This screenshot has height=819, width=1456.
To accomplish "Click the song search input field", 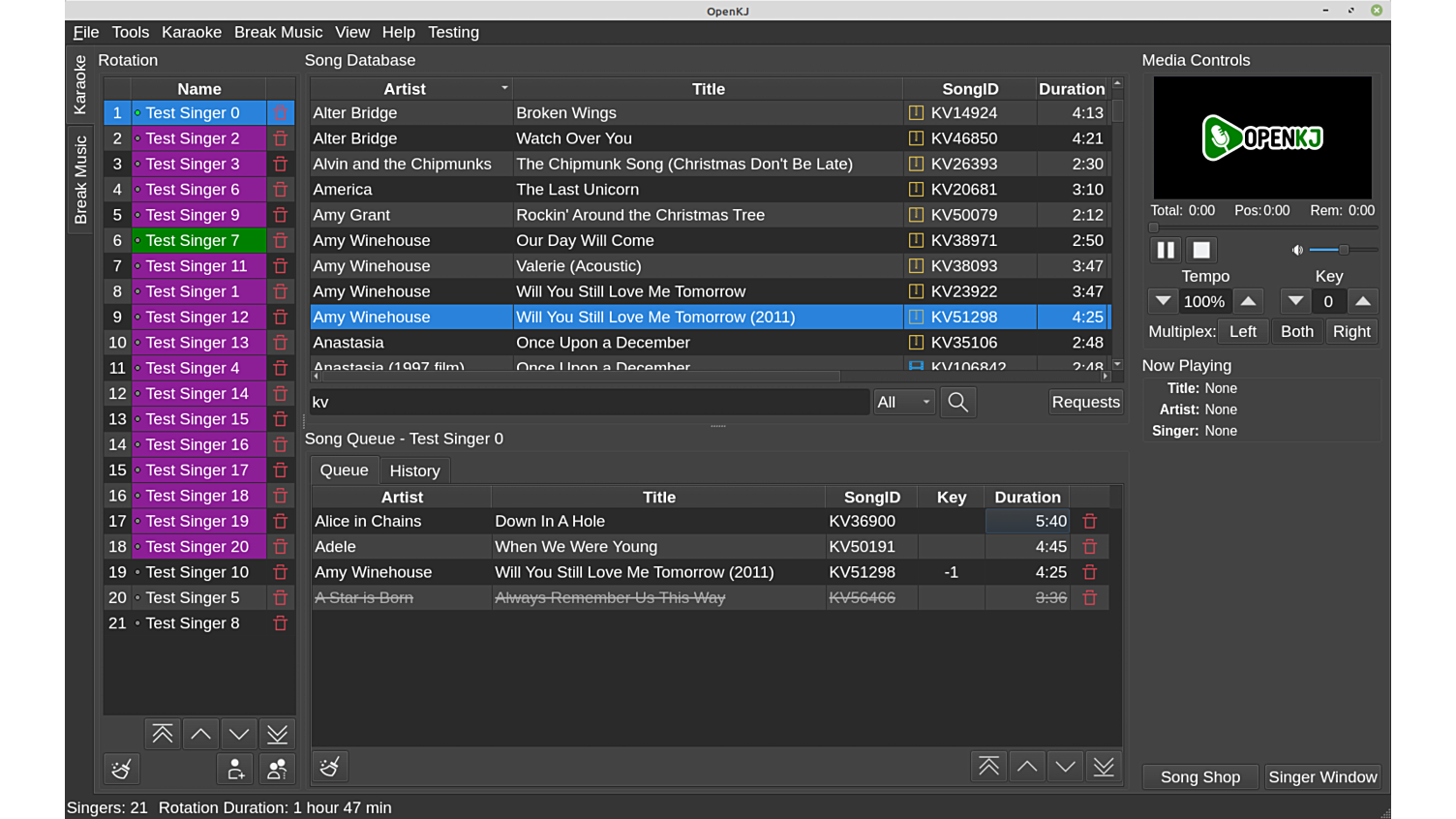I will click(589, 402).
